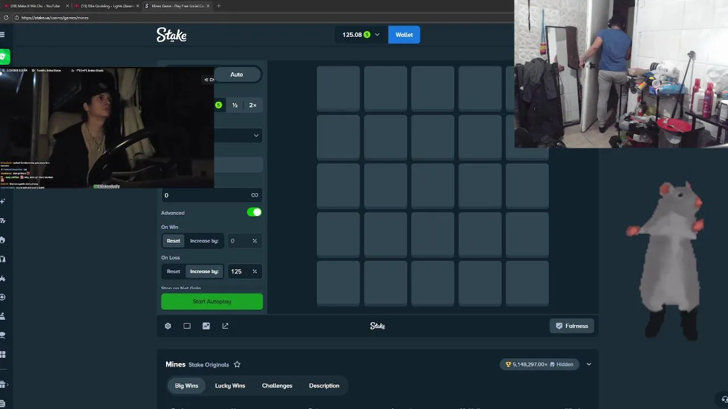
Task: Reveal the top-left tile of Mines grid
Action: (x=338, y=87)
